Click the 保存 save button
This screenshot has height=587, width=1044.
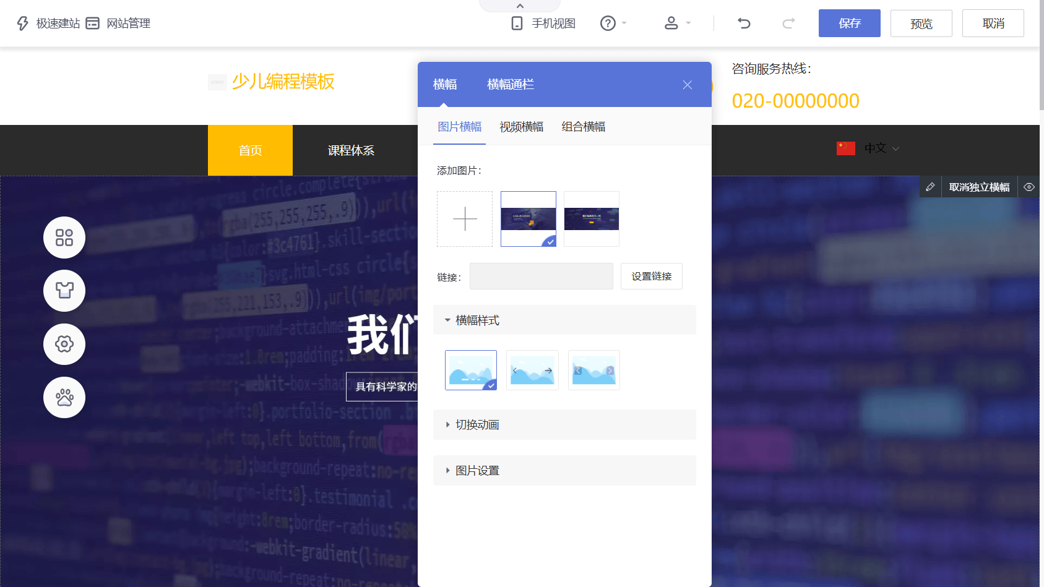click(849, 23)
